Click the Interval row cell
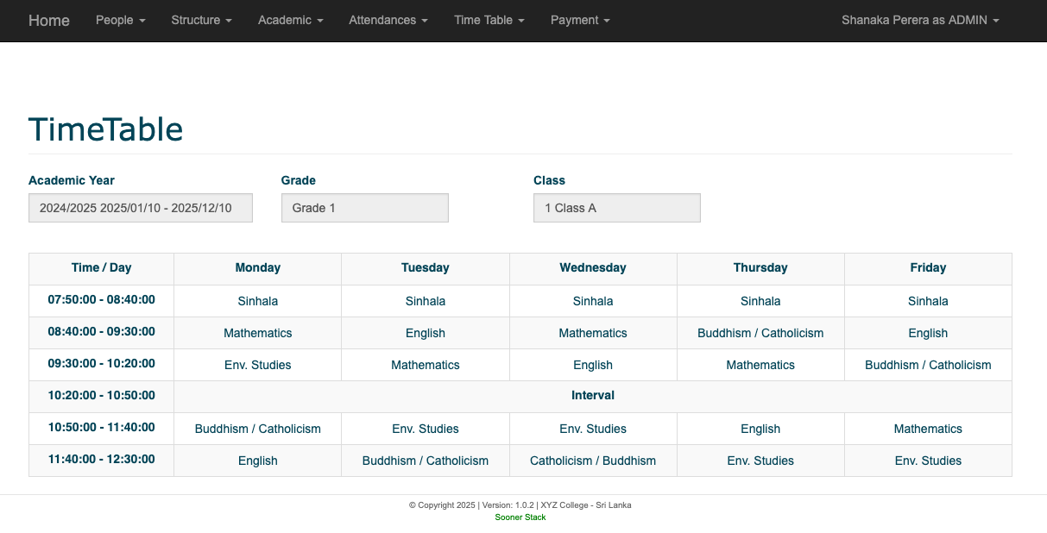 click(592, 396)
